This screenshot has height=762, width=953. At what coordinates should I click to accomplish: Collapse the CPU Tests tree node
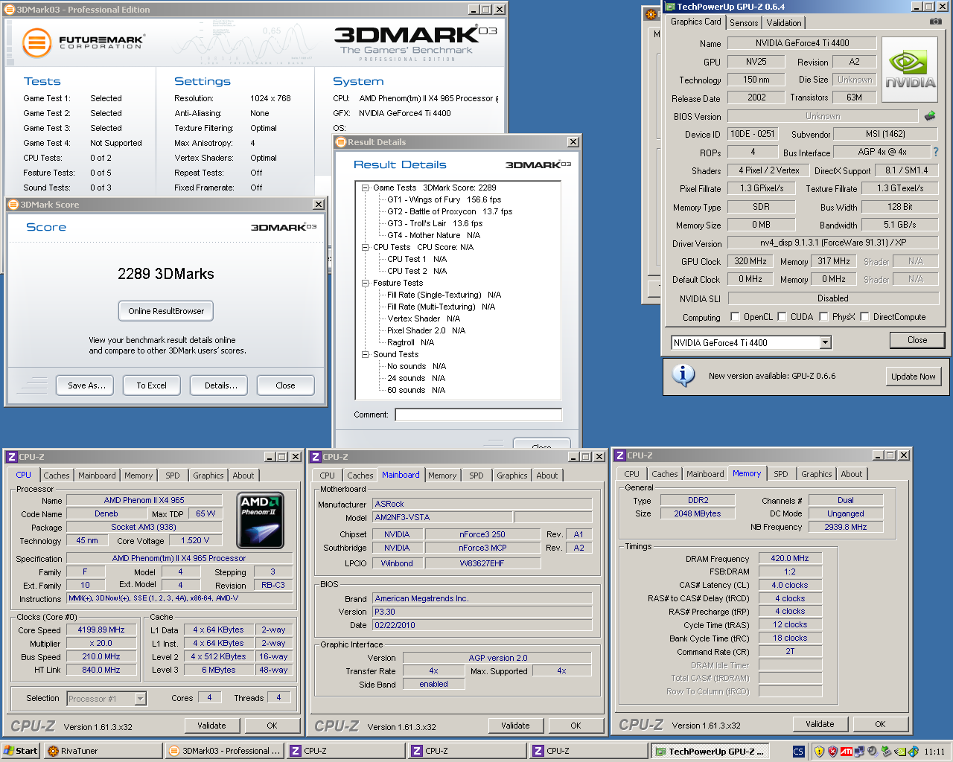[x=366, y=247]
